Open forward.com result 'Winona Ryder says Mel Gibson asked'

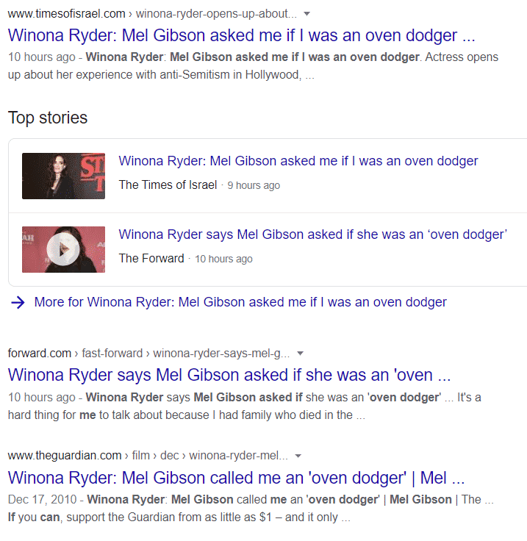pos(229,375)
